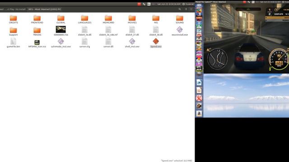Open the TRACKS folder

37,31
